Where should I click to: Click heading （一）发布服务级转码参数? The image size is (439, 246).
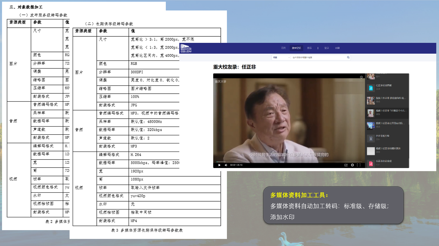[x=43, y=15]
